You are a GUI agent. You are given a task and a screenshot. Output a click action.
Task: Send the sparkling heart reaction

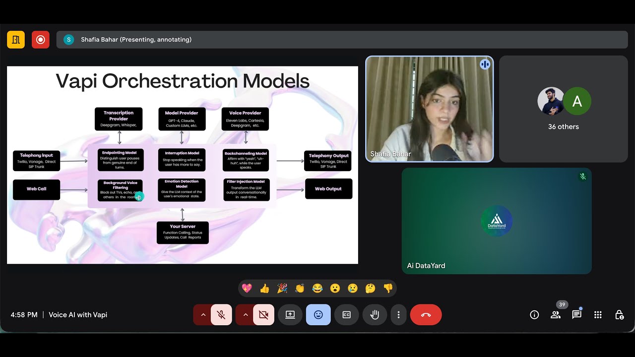tap(247, 288)
